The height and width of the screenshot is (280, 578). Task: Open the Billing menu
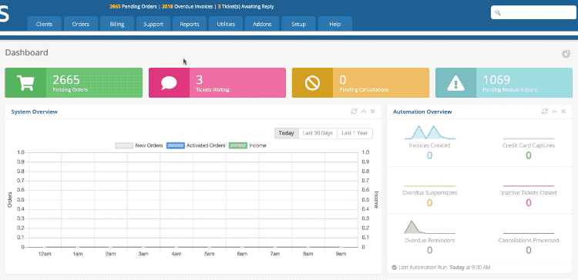coord(117,24)
